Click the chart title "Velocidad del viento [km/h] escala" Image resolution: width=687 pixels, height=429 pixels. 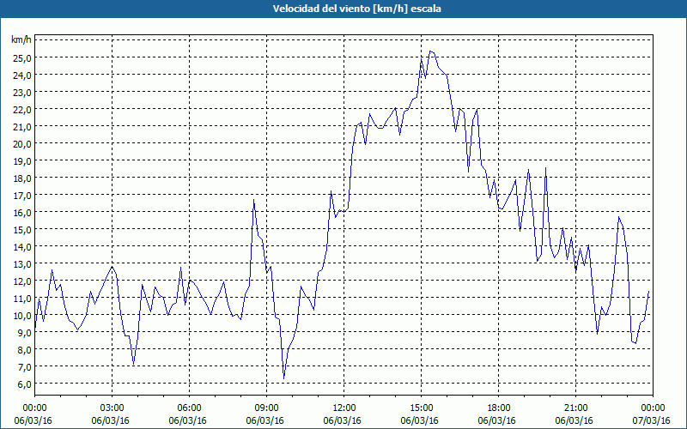[x=356, y=9]
